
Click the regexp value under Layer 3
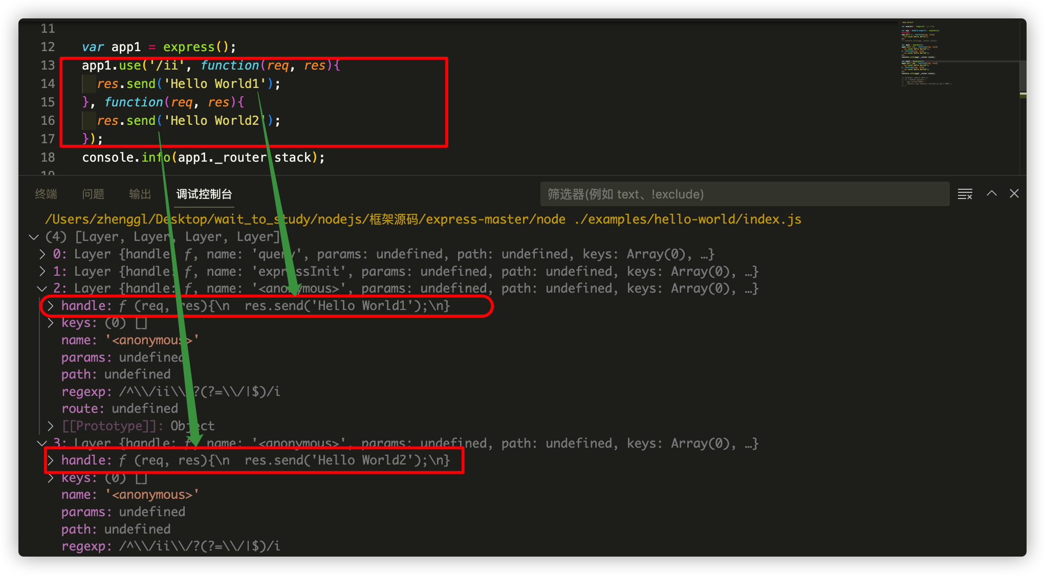200,546
